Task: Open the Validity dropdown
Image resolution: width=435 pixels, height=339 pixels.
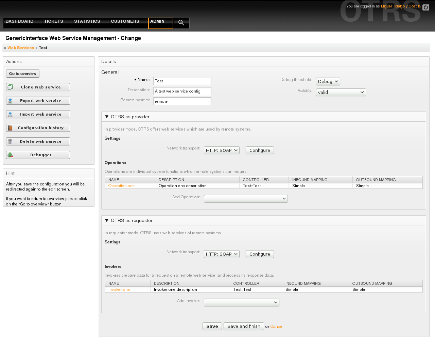Action: pos(341,92)
